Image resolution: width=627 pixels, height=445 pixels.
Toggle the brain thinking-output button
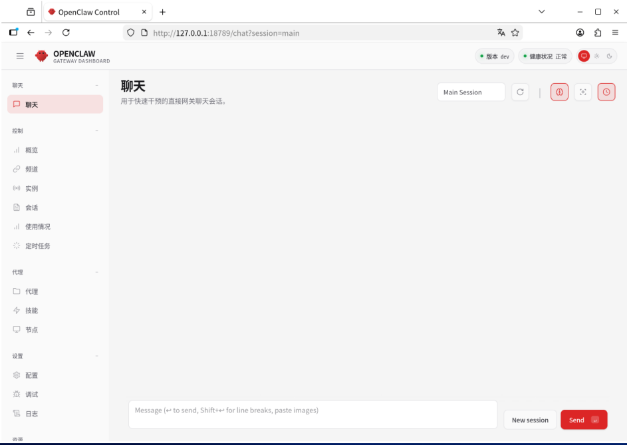tap(559, 92)
